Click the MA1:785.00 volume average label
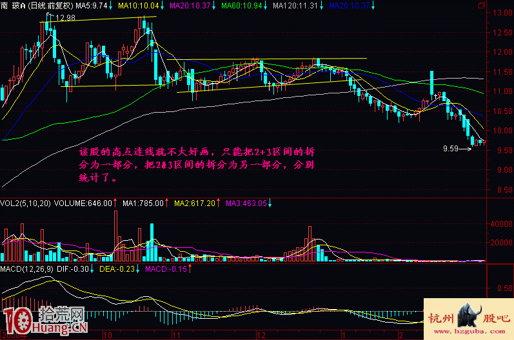This screenshot has width=514, height=340. click(143, 203)
